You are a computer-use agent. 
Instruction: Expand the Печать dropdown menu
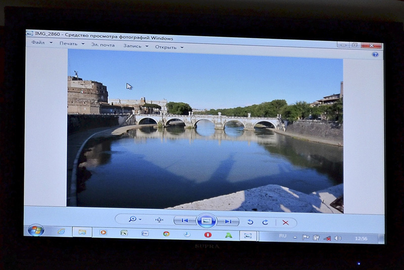71,44
